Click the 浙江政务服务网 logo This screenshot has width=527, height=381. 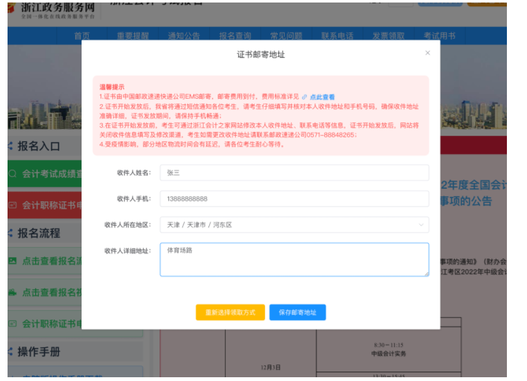[52, 9]
